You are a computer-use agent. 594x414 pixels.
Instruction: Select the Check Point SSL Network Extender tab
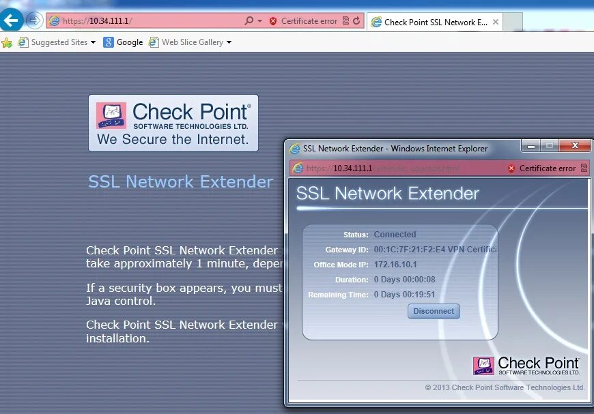(434, 23)
